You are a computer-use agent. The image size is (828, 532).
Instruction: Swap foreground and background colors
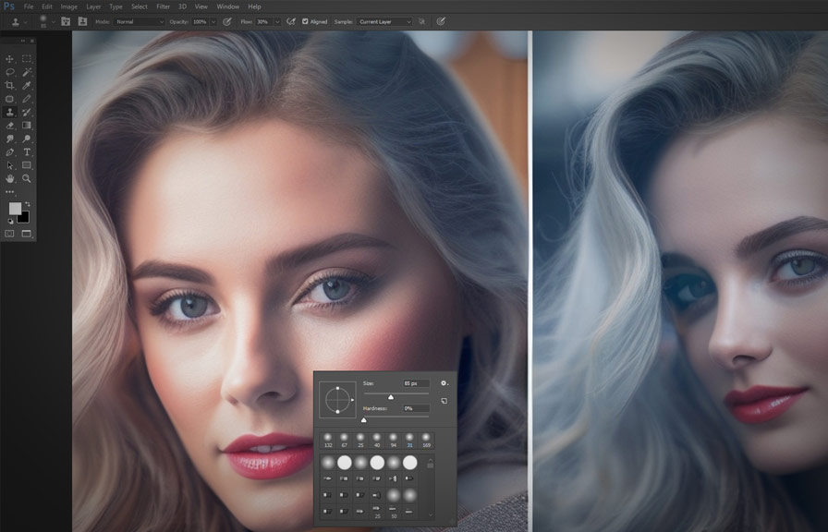[x=27, y=204]
